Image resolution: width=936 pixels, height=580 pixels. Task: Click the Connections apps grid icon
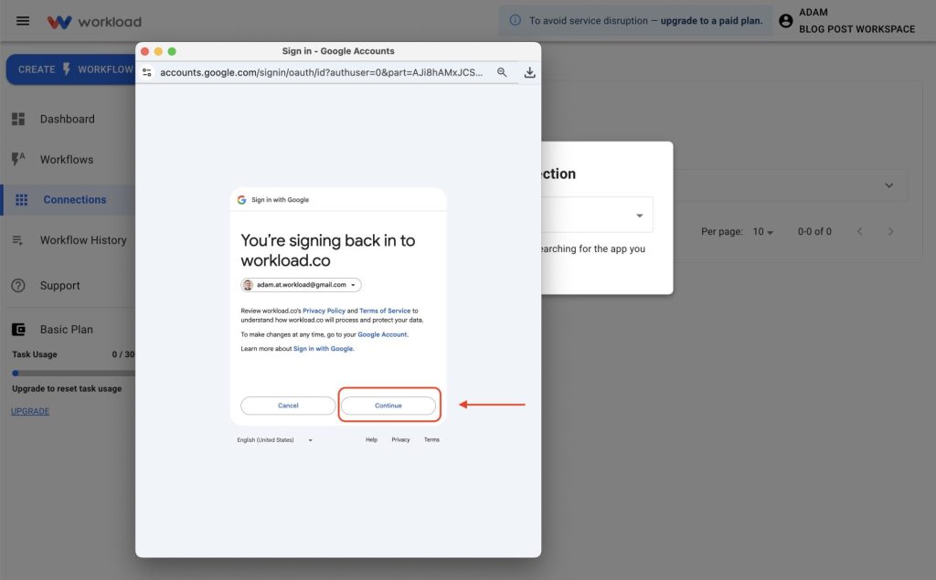click(22, 199)
